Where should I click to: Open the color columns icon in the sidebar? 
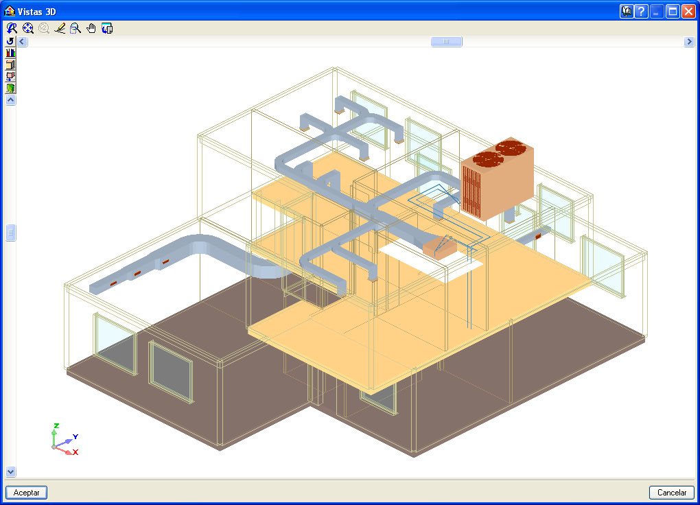click(10, 53)
